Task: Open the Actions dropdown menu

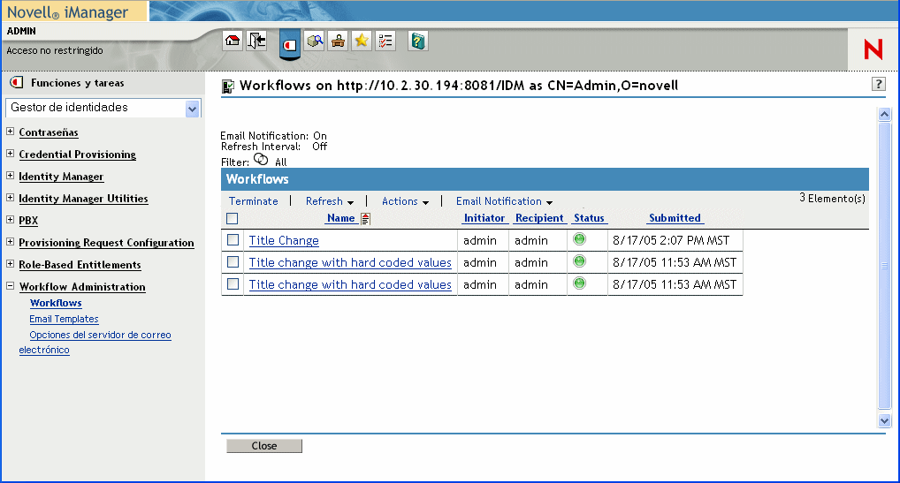Action: point(405,201)
